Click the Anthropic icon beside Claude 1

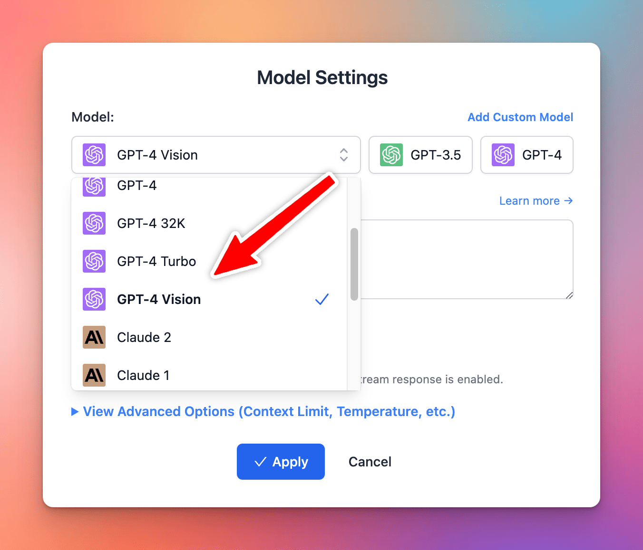click(x=94, y=375)
